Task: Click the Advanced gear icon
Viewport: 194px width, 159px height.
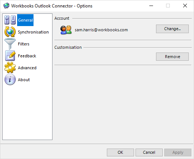Action: coord(10,67)
